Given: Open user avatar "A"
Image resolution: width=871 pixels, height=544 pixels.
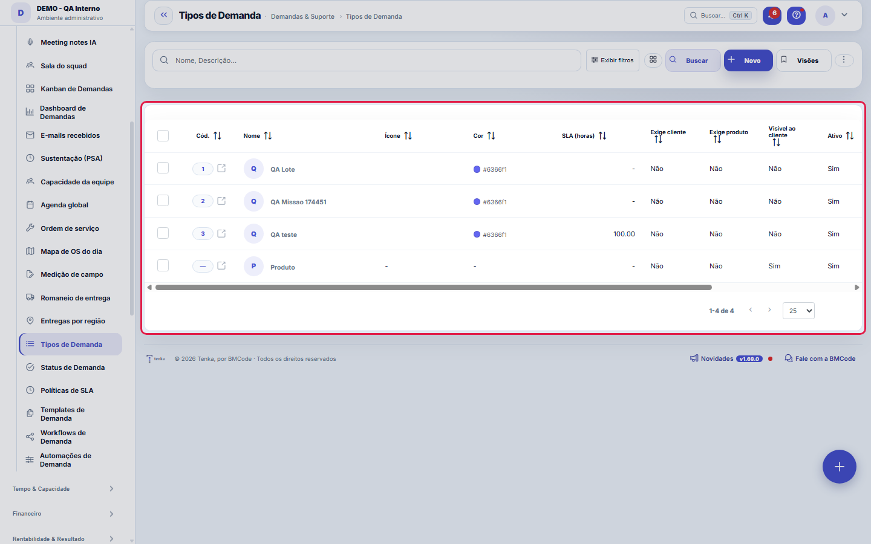Looking at the screenshot, I should 825,16.
